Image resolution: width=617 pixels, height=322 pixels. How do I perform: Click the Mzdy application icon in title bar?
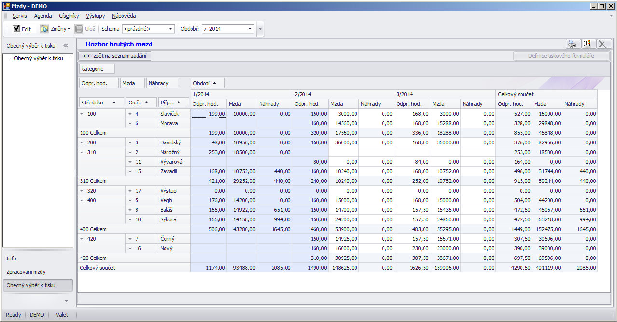click(6, 6)
